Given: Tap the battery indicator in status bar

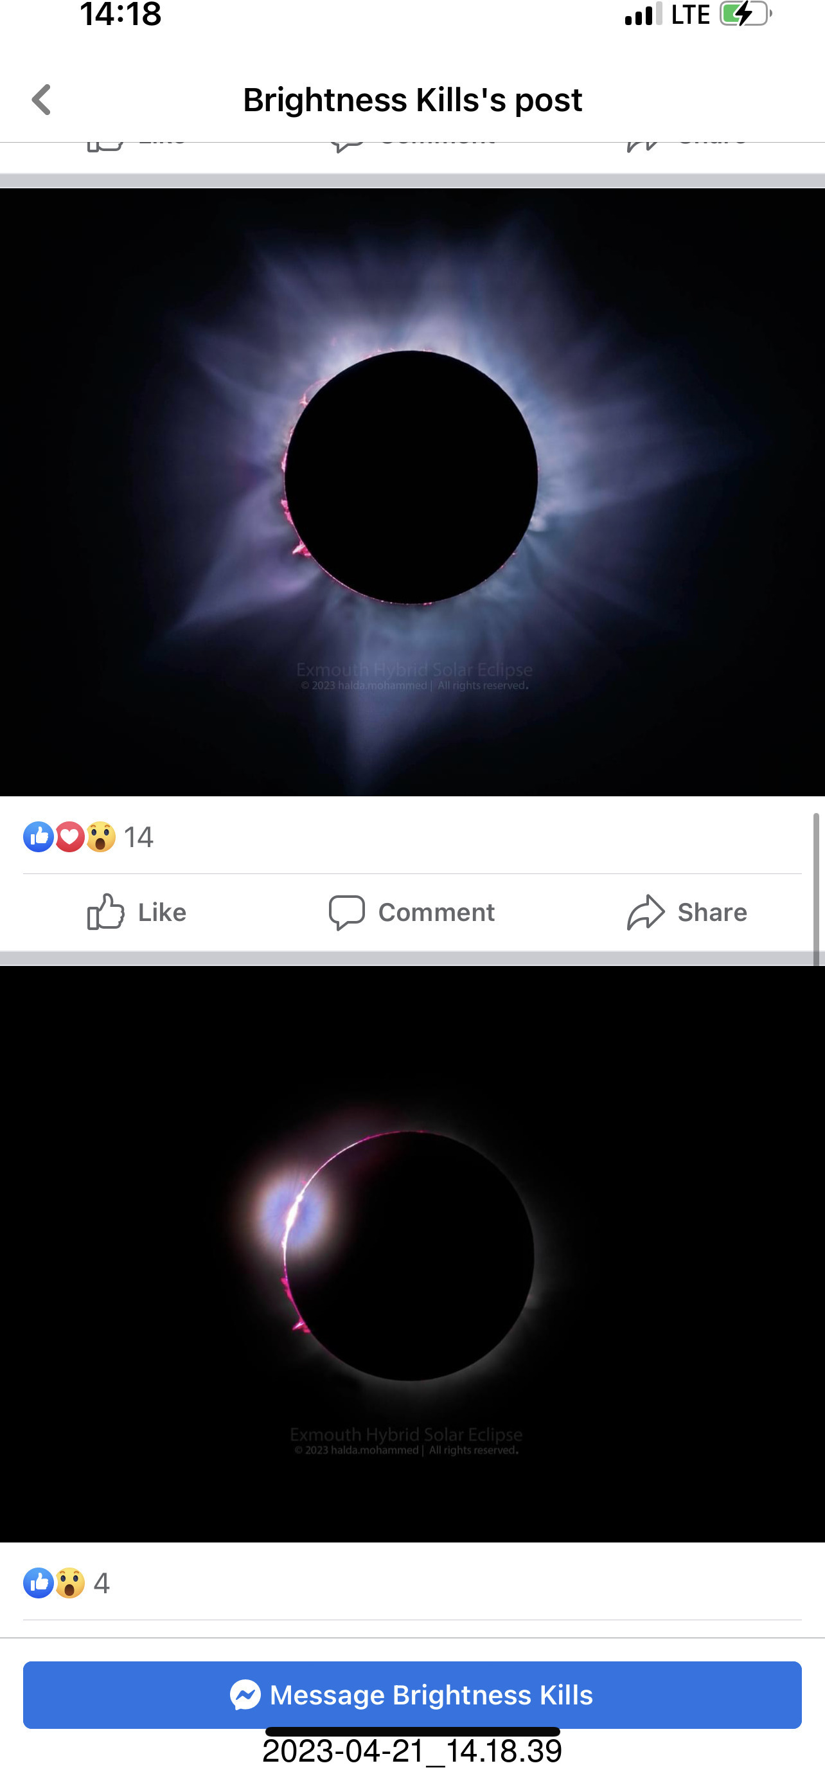Looking at the screenshot, I should 745,13.
